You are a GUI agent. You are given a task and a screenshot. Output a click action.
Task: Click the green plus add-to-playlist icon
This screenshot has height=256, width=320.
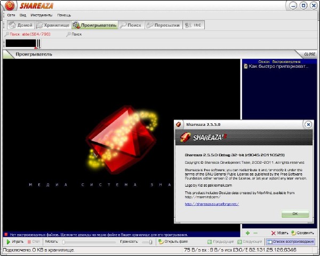click(x=247, y=233)
